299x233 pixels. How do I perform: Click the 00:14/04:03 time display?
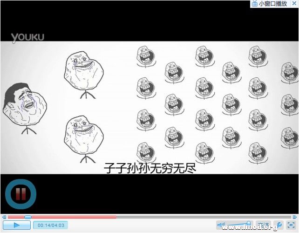[x=51, y=225]
